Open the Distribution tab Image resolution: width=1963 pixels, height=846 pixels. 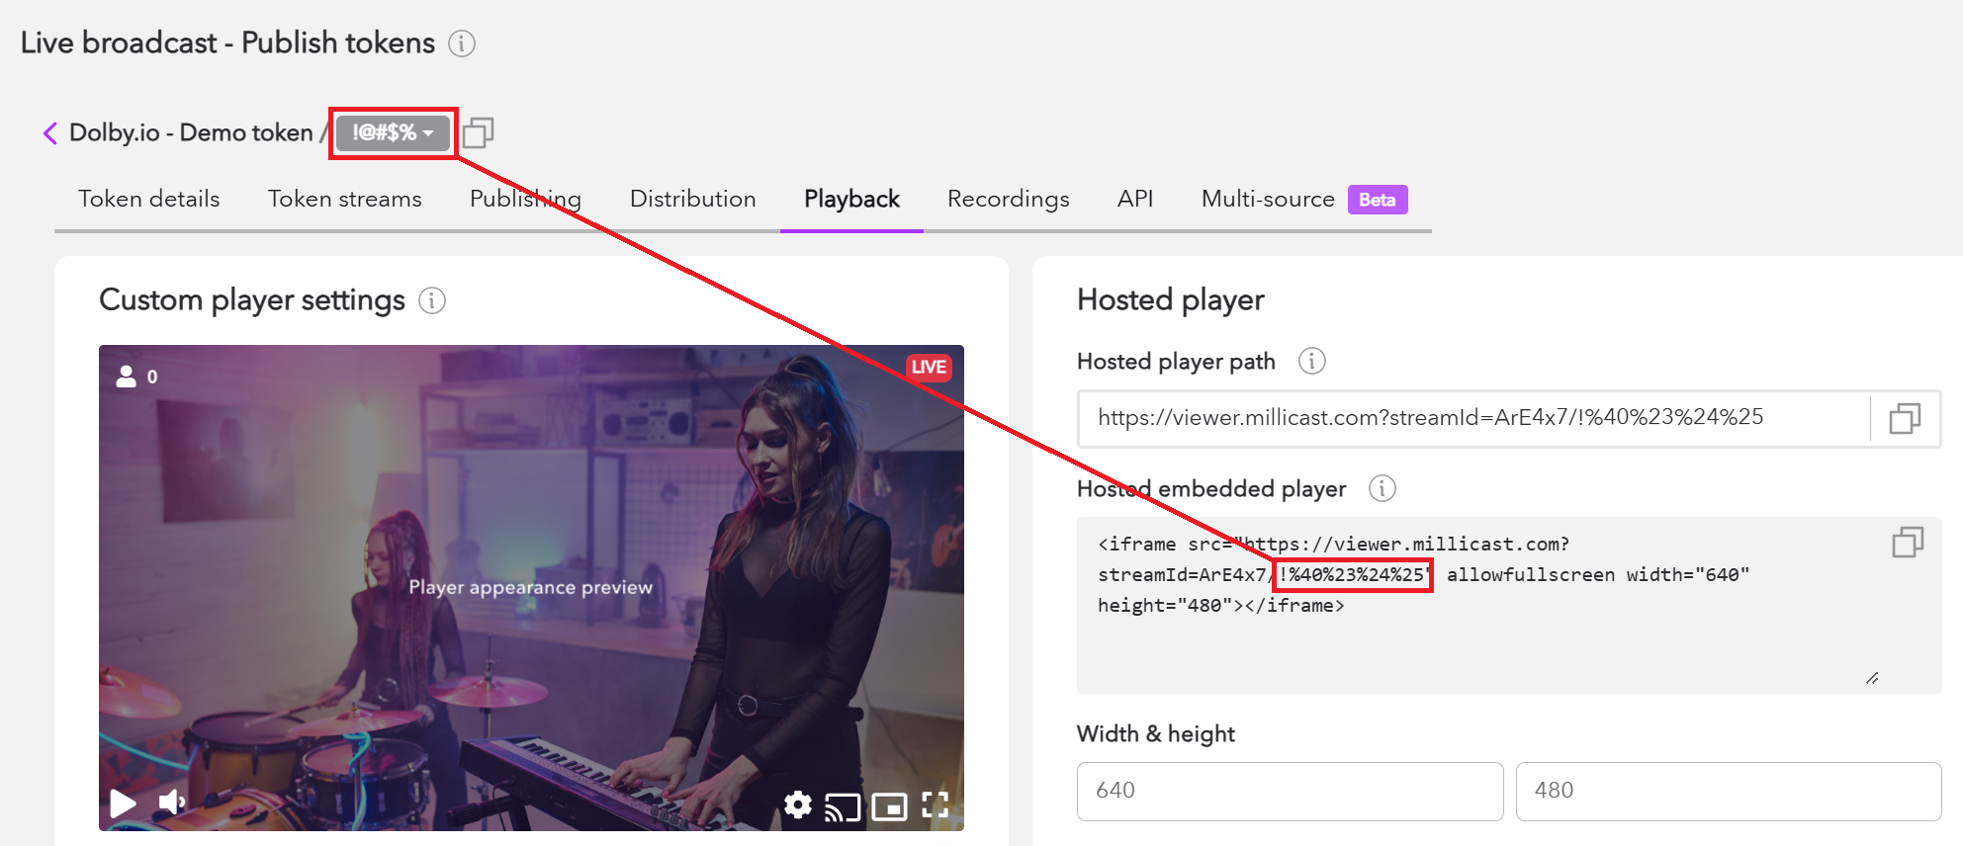693,199
